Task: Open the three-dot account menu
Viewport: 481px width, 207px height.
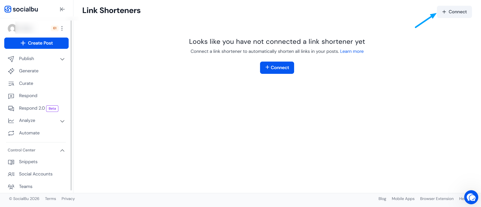Action: click(x=62, y=28)
